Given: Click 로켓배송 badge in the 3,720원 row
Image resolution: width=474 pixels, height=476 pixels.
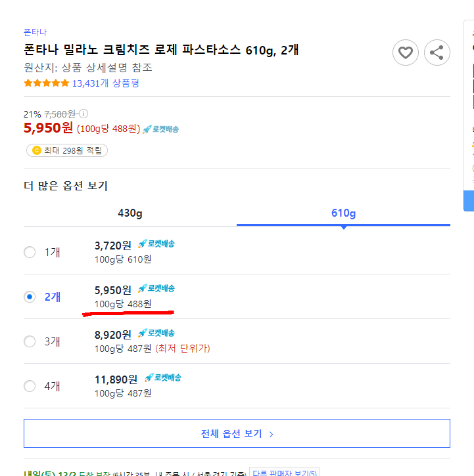Looking at the screenshot, I should [x=156, y=244].
